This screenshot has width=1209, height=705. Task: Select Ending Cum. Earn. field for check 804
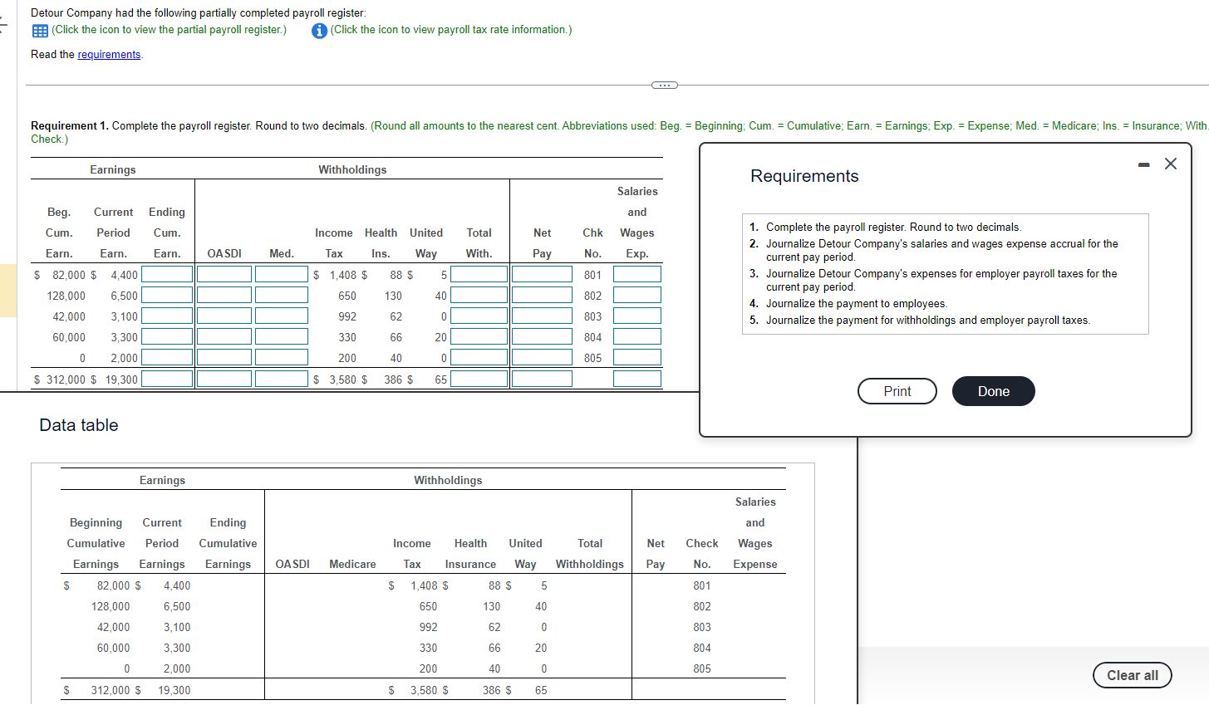point(167,336)
